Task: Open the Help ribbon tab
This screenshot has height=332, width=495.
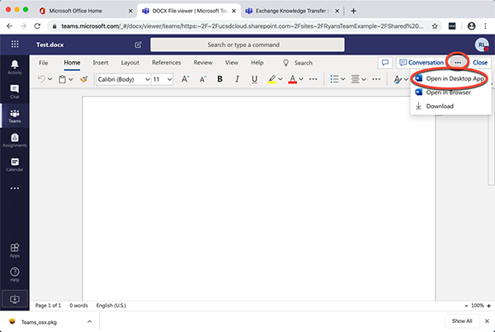Action: click(x=257, y=63)
